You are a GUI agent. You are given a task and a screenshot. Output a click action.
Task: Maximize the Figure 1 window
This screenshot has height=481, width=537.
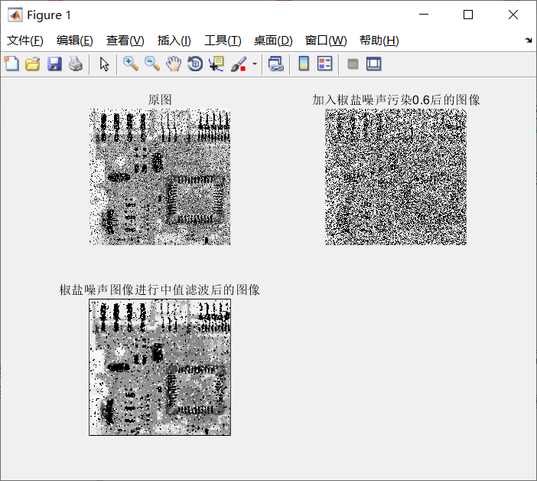[x=468, y=15]
